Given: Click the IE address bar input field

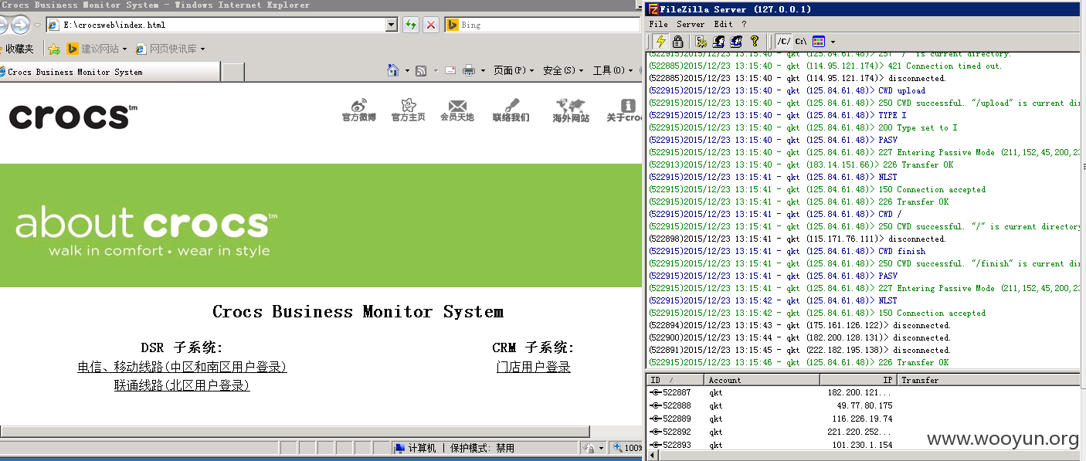Looking at the screenshot, I should click(x=216, y=25).
